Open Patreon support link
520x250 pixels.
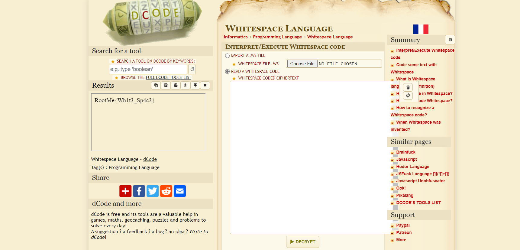[404, 233]
